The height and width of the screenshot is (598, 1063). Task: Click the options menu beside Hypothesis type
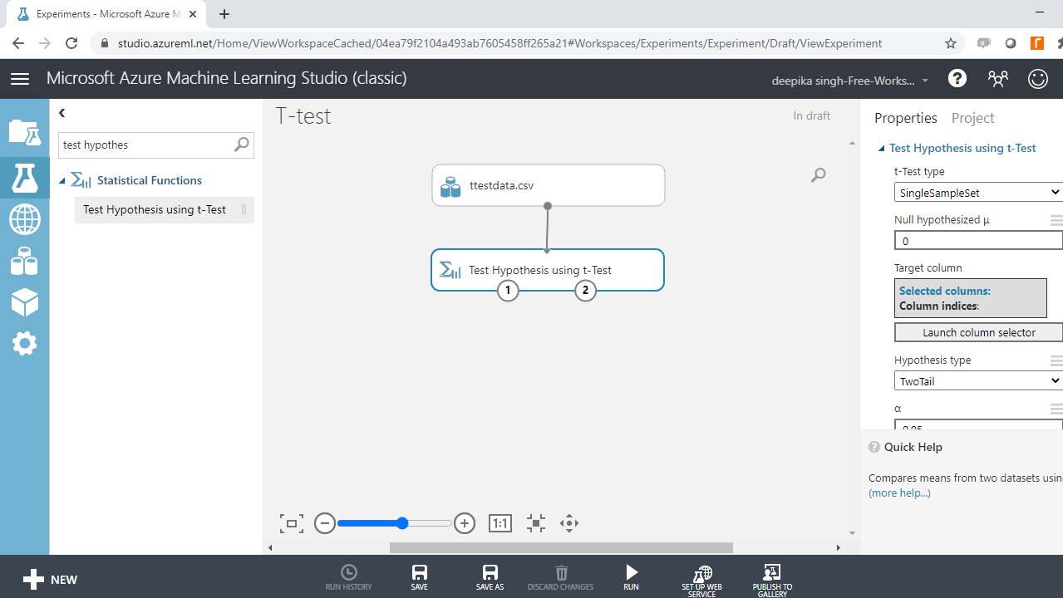(1056, 360)
